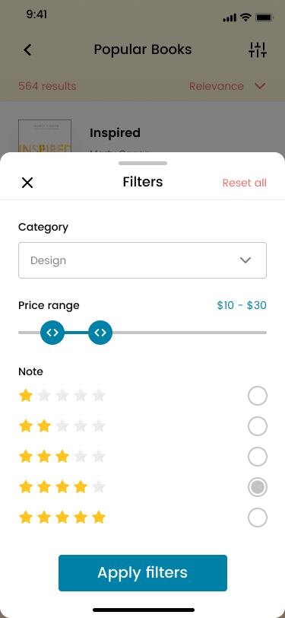Click the chevron arrow in Category field
This screenshot has width=285, height=618.
(x=245, y=260)
